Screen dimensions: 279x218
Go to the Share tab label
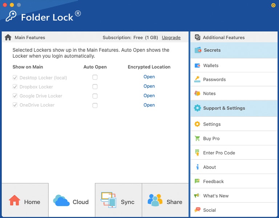point(174,202)
